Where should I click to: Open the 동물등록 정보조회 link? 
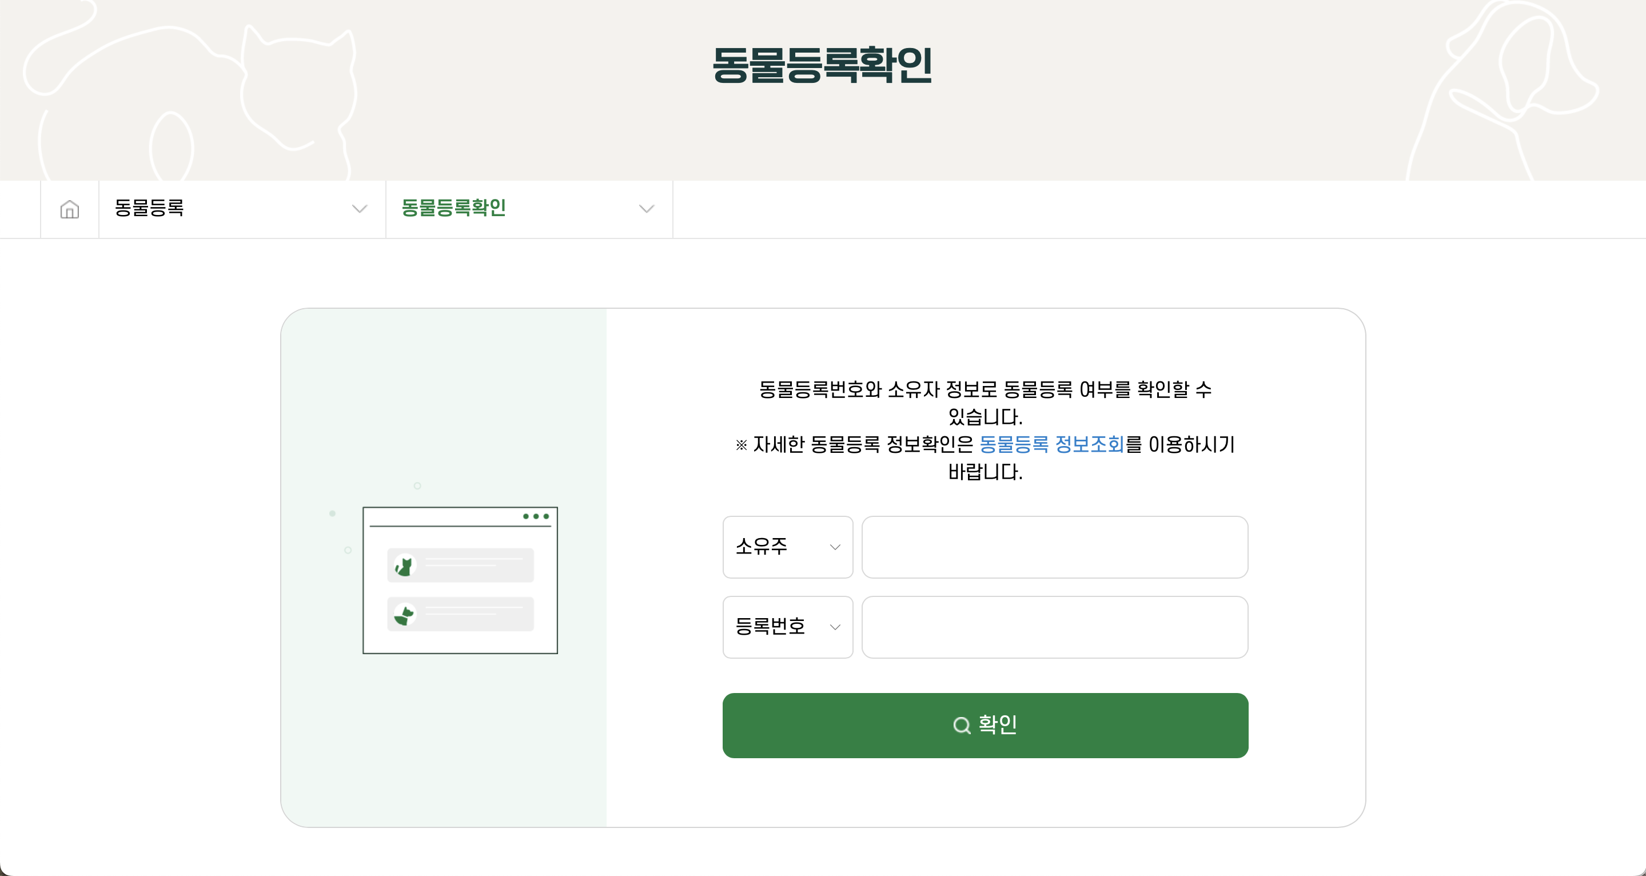click(1052, 445)
